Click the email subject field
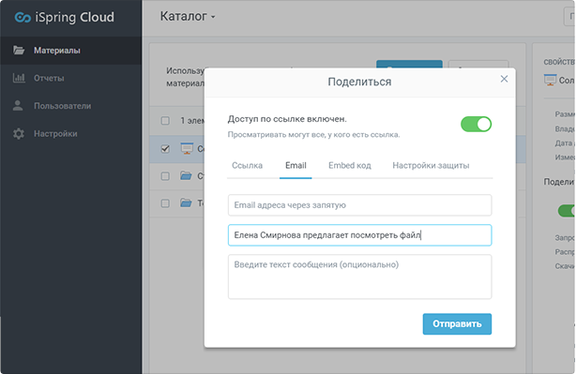The image size is (577, 374). click(x=359, y=235)
